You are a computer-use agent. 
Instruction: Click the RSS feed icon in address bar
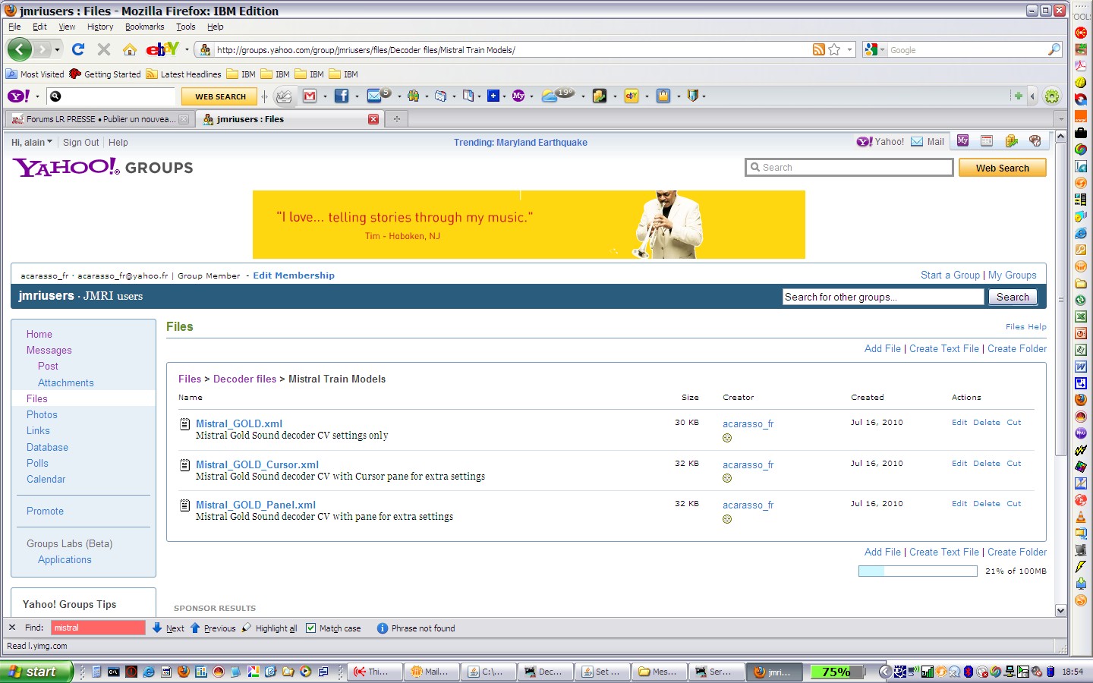coord(818,49)
